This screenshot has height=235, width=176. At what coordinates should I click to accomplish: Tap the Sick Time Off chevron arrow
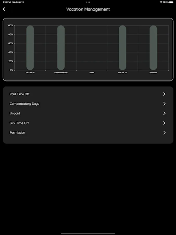(164, 123)
